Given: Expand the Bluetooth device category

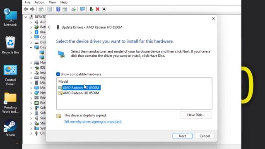Looking at the screenshot, I should (31, 32).
